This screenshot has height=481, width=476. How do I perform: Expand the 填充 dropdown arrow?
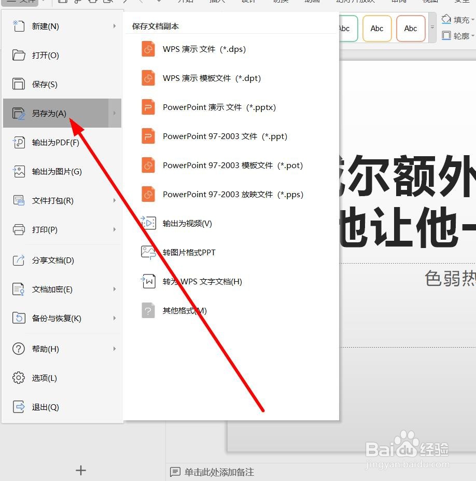(x=473, y=19)
